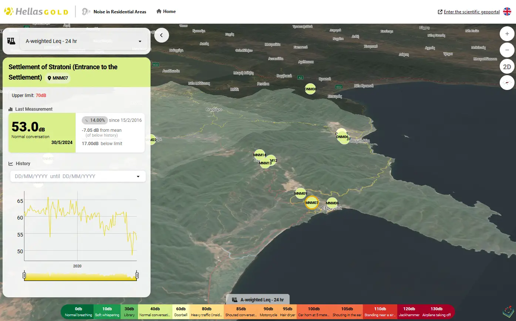Reset map orientation with the compass
Image resolution: width=516 pixels, height=321 pixels.
coord(507,83)
